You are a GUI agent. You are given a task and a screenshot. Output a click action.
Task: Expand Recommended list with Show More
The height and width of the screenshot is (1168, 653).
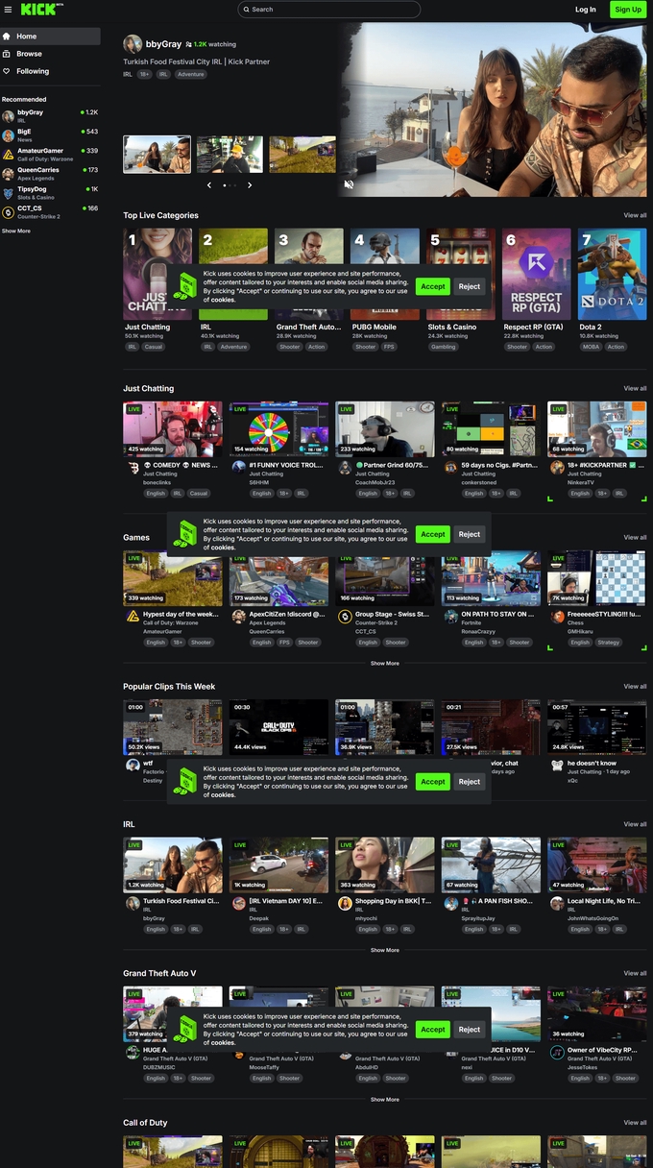tap(16, 231)
